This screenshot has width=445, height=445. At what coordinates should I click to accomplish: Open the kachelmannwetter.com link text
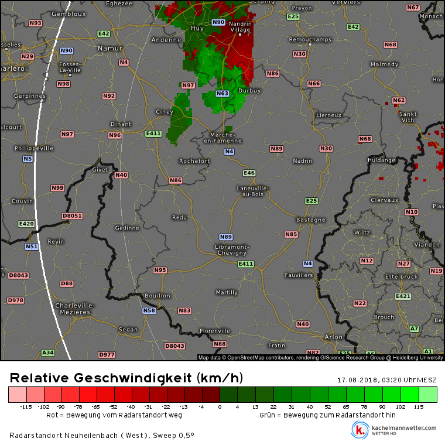[x=404, y=427]
